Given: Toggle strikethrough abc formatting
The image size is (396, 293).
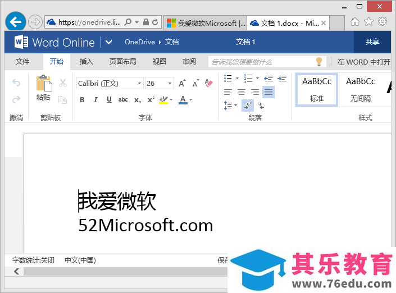Looking at the screenshot, I should coord(123,100).
